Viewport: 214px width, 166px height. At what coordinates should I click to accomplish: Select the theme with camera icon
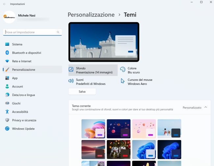tap(93, 163)
